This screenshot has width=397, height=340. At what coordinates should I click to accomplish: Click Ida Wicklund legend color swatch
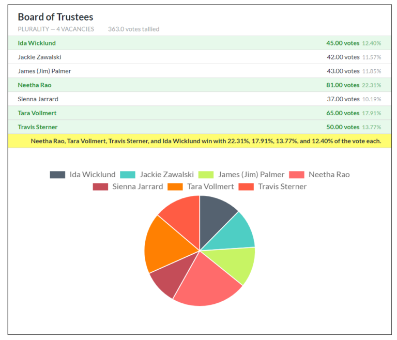(57, 175)
